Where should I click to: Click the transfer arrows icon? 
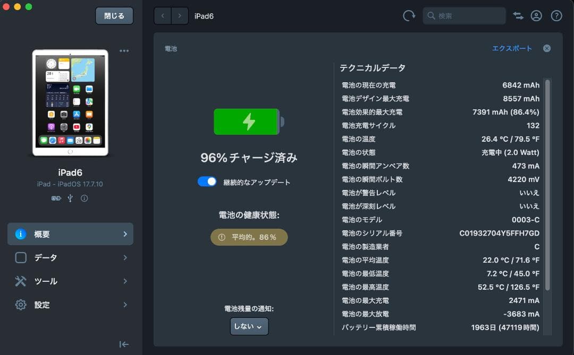(518, 16)
